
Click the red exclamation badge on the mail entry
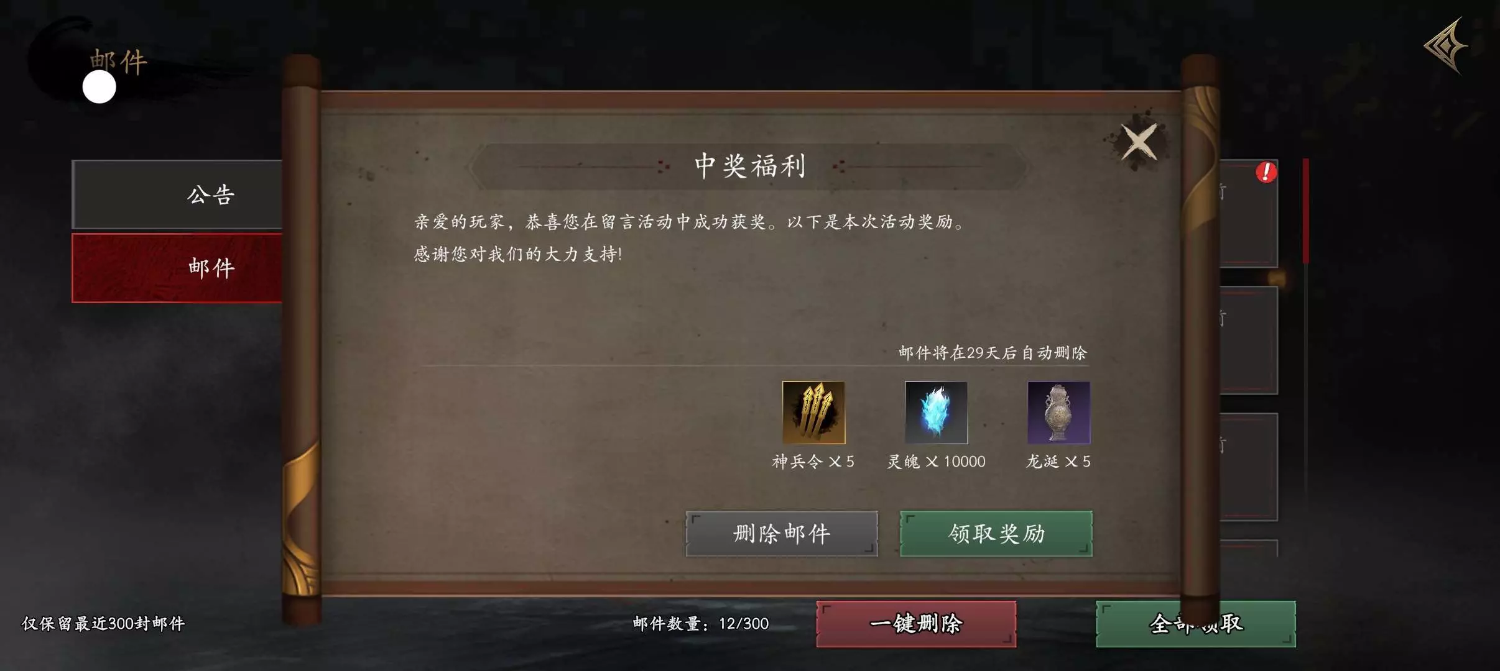(x=1266, y=172)
